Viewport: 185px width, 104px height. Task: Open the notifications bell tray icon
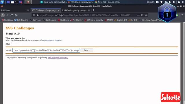[170, 2]
